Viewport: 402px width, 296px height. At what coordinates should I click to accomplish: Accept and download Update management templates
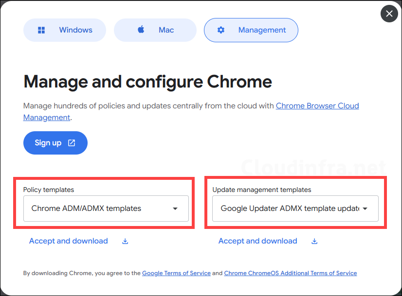(257, 241)
